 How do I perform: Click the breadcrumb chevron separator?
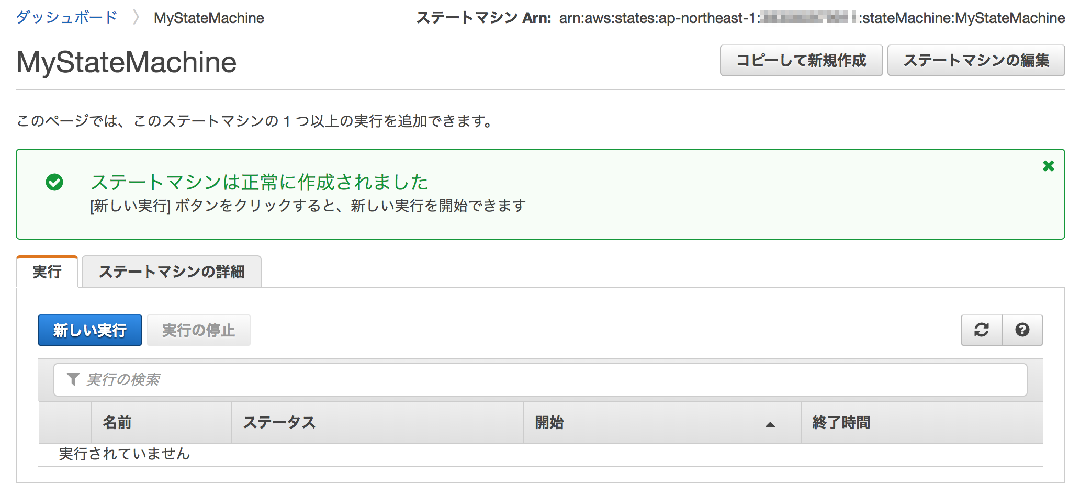136,18
